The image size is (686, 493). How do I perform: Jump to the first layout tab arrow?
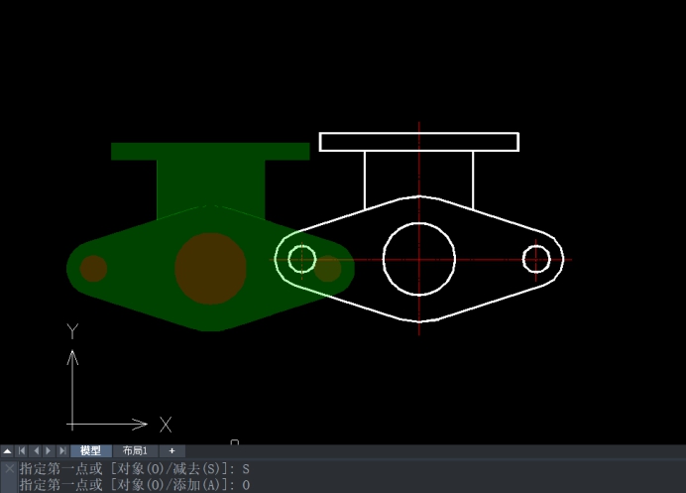pyautogui.click(x=23, y=451)
